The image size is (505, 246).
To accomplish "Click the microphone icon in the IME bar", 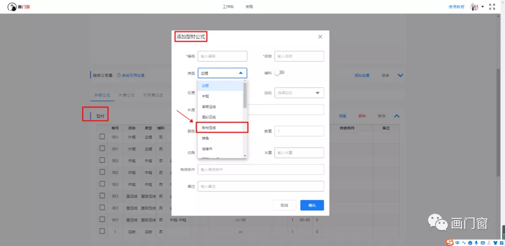I will tap(476, 242).
